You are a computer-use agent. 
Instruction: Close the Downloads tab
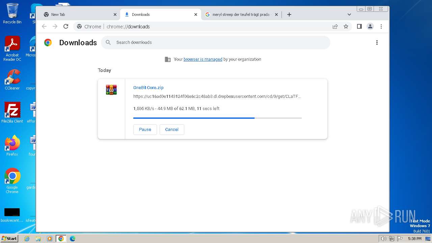tap(196, 15)
